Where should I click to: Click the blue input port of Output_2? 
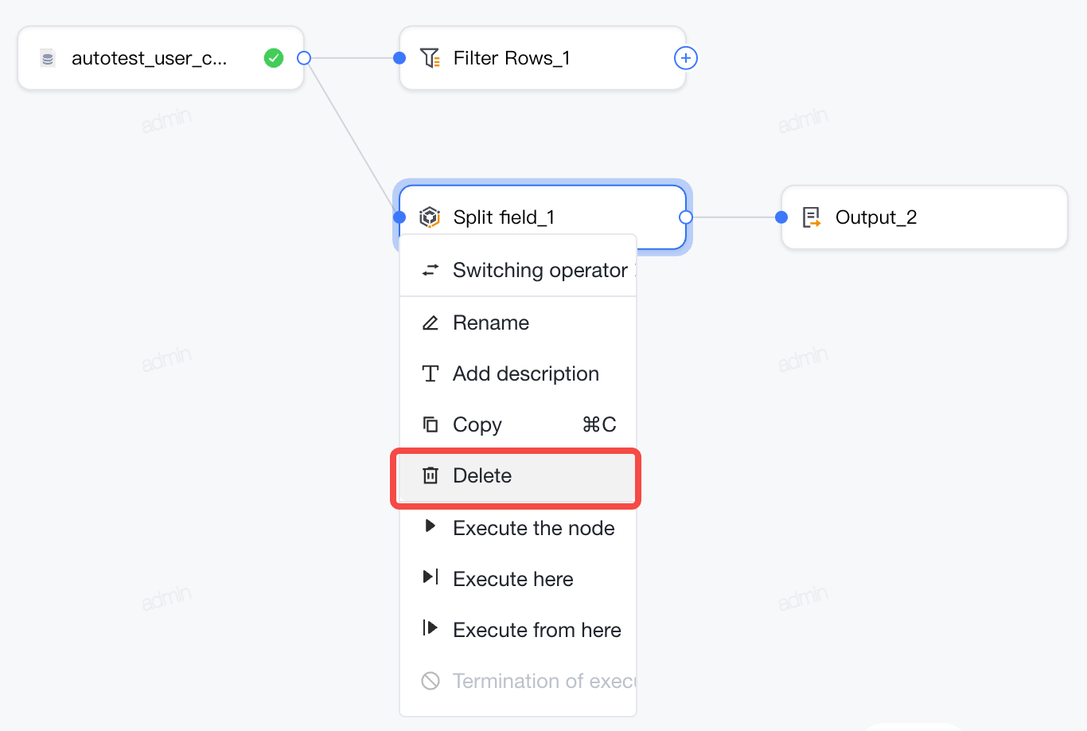coord(781,217)
